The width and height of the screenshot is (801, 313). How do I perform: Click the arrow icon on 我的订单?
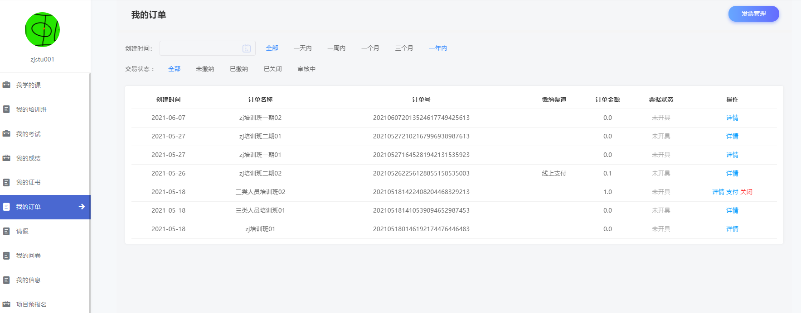coord(82,207)
